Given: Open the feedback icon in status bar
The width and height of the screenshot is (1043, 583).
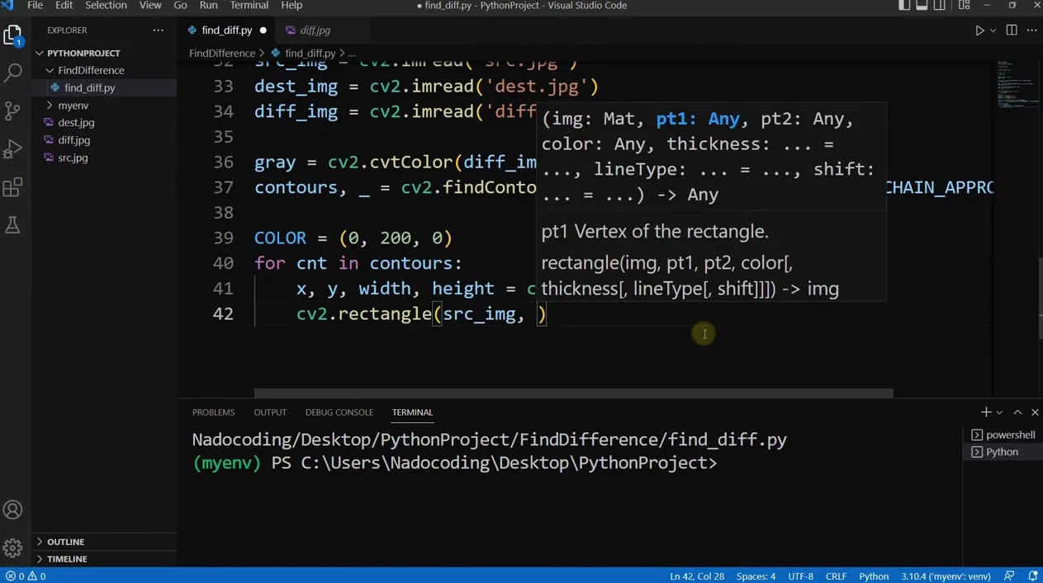Looking at the screenshot, I should pos(1009,576).
